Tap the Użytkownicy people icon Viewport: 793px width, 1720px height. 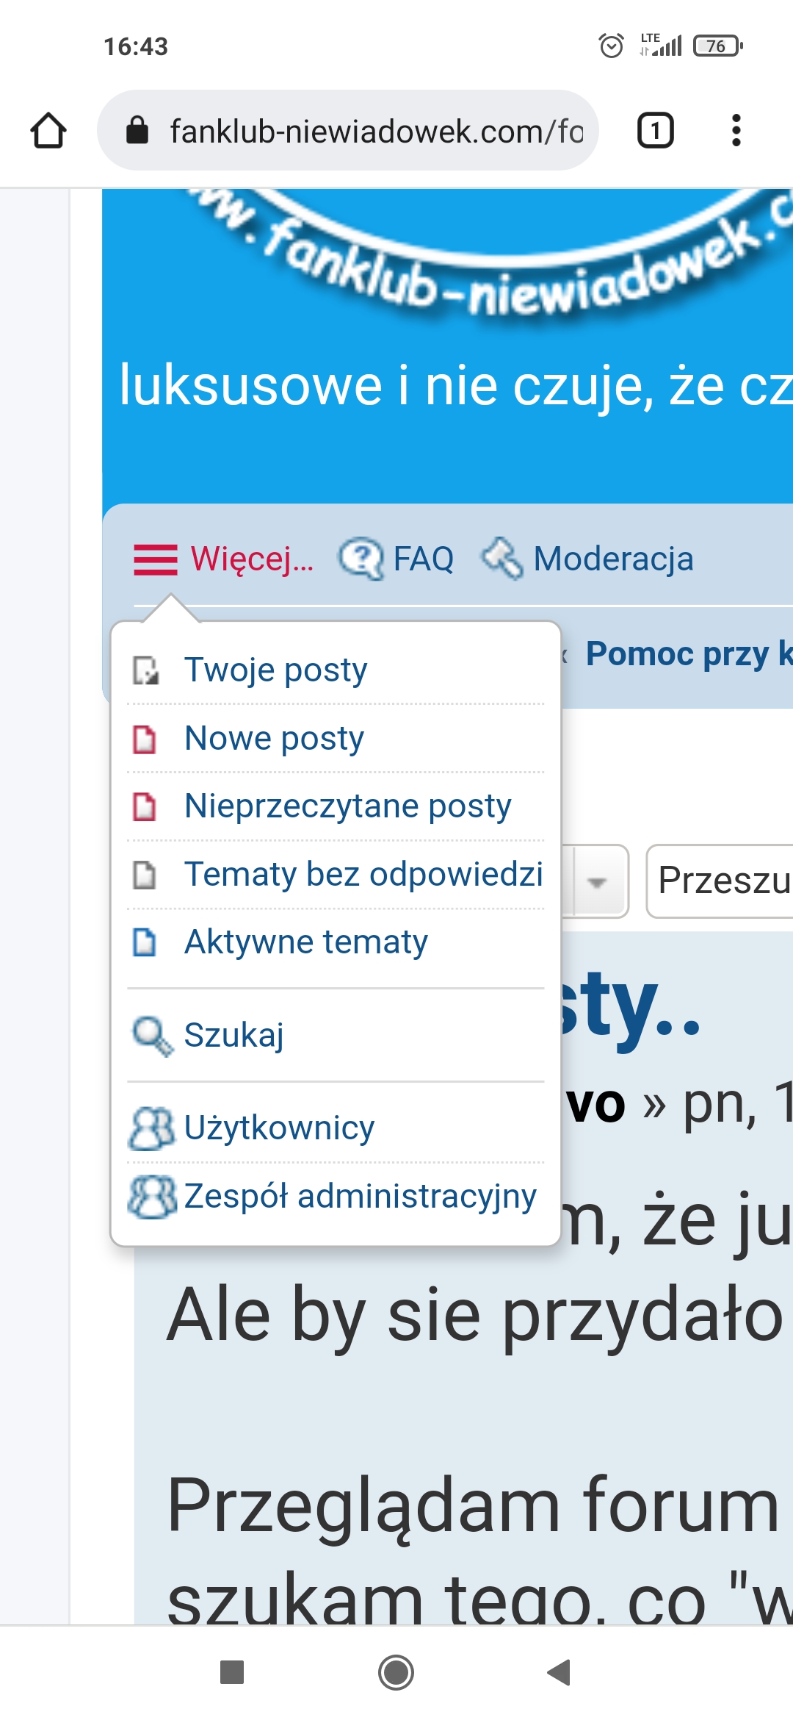click(152, 1128)
